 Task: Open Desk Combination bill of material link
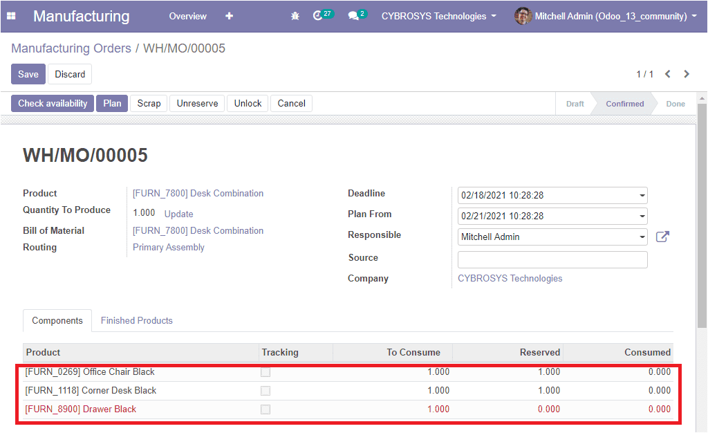coord(198,231)
